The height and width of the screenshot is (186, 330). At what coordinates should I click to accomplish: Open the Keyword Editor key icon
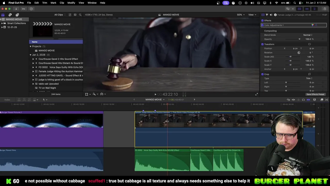click(23, 9)
